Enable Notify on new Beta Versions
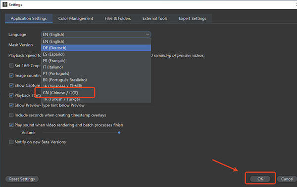 tap(11, 142)
